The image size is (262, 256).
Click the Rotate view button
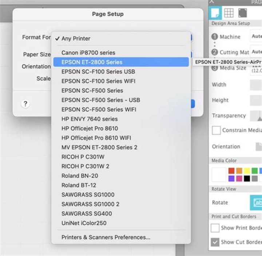(256, 202)
